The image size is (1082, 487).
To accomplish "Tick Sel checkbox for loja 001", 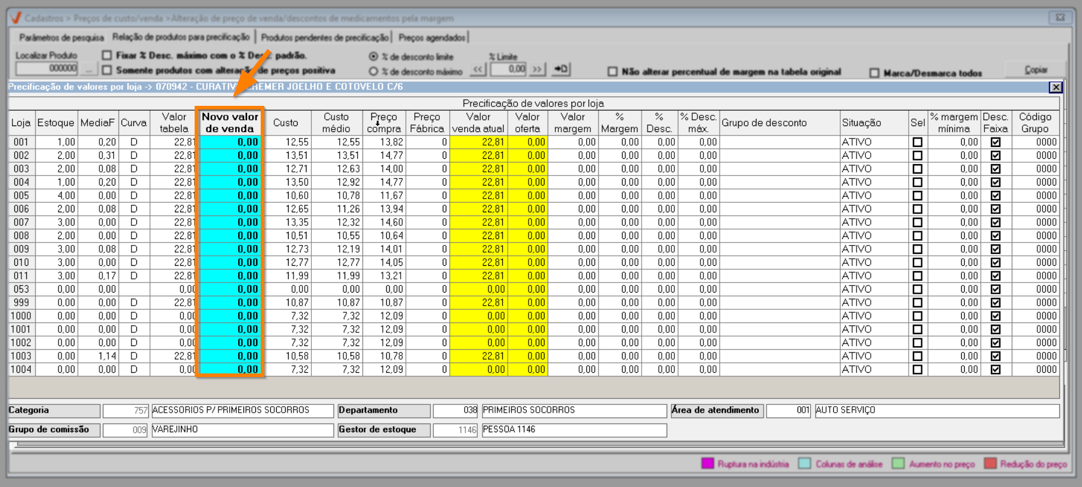I will [917, 142].
